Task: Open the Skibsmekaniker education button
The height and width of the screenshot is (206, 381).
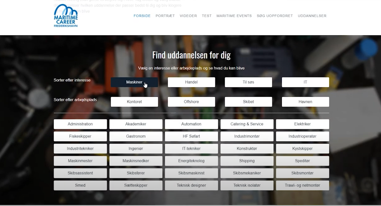Action: coord(247,173)
